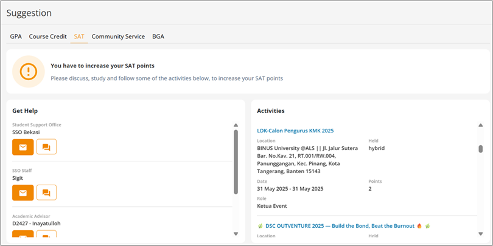Click the Activities panel scrollbar thumb
The width and height of the screenshot is (493, 246).
click(x=480, y=149)
